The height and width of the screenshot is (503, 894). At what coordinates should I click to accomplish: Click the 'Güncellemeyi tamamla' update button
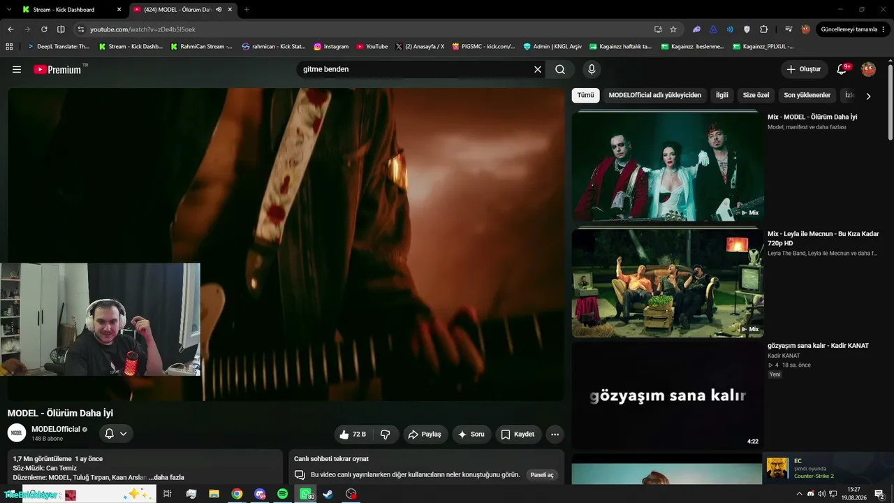tap(849, 29)
